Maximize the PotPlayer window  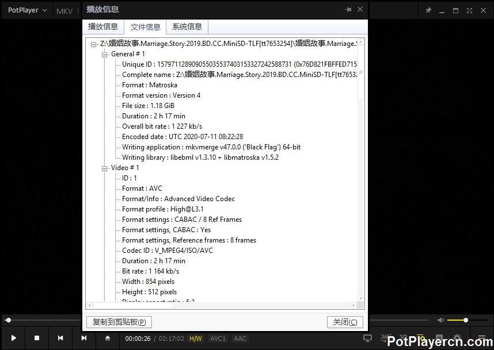pos(455,10)
